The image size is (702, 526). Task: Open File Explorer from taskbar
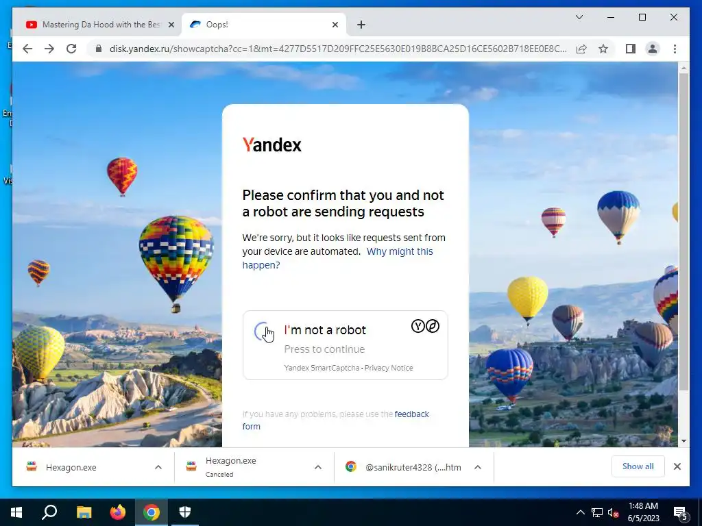click(84, 512)
